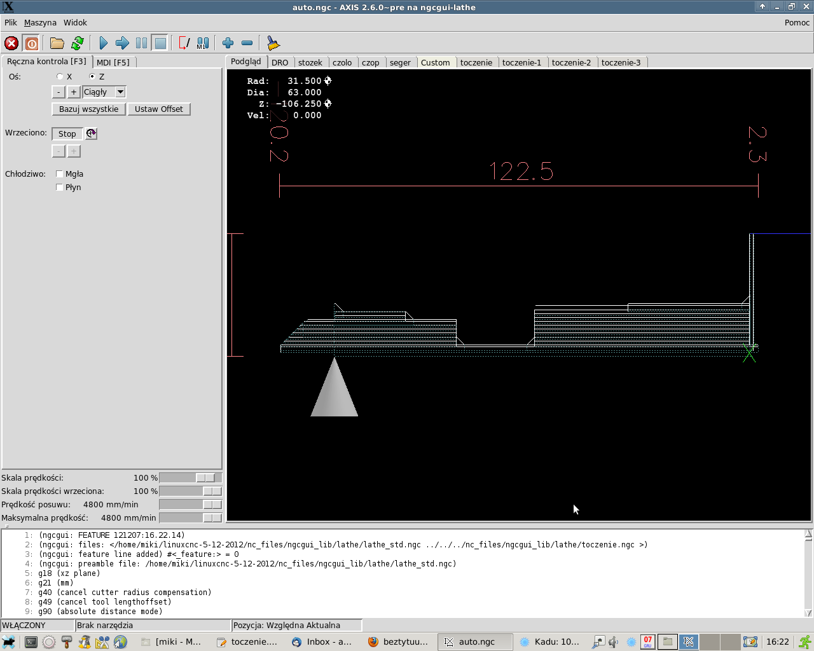Screen dimensions: 814x651
Task: Open the czop tab
Action: (x=371, y=62)
